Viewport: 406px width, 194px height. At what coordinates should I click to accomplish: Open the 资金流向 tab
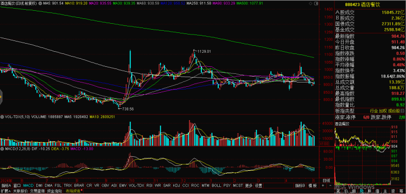point(54,191)
